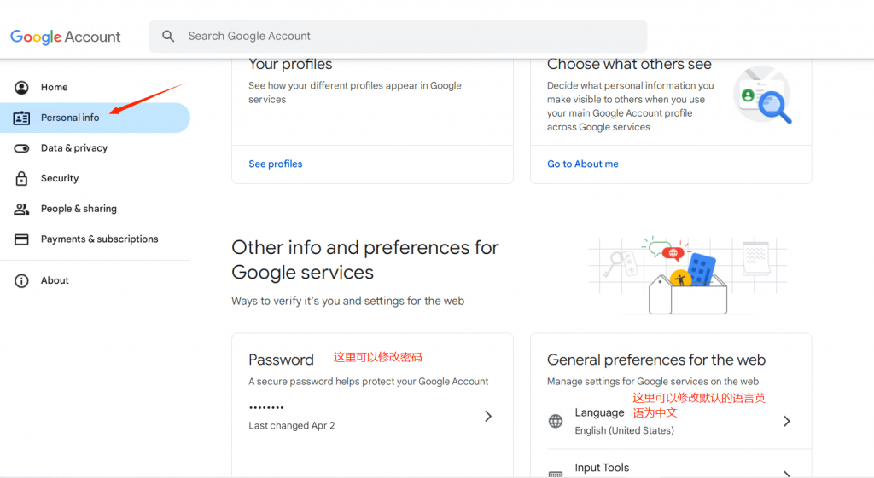This screenshot has width=874, height=478.
Task: Click the Search Google Account field
Action: tap(398, 36)
